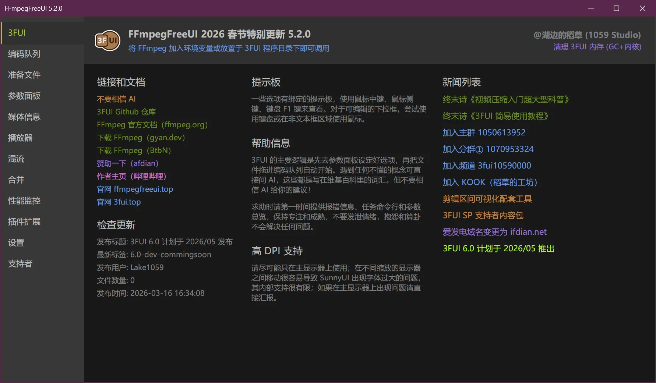Open the 插件扩展 tab

pyautogui.click(x=24, y=222)
